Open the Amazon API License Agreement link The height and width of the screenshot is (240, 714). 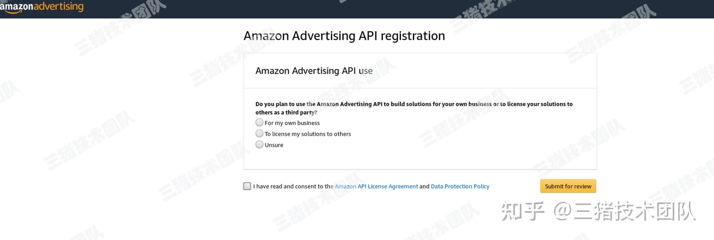click(x=376, y=186)
